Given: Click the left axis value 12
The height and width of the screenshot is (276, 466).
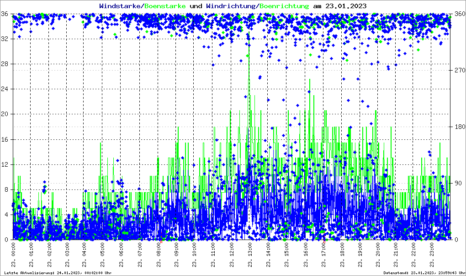Looking at the screenshot, I should click(5, 165).
